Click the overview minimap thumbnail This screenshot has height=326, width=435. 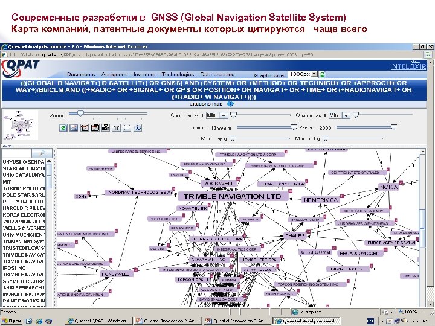[21, 126]
